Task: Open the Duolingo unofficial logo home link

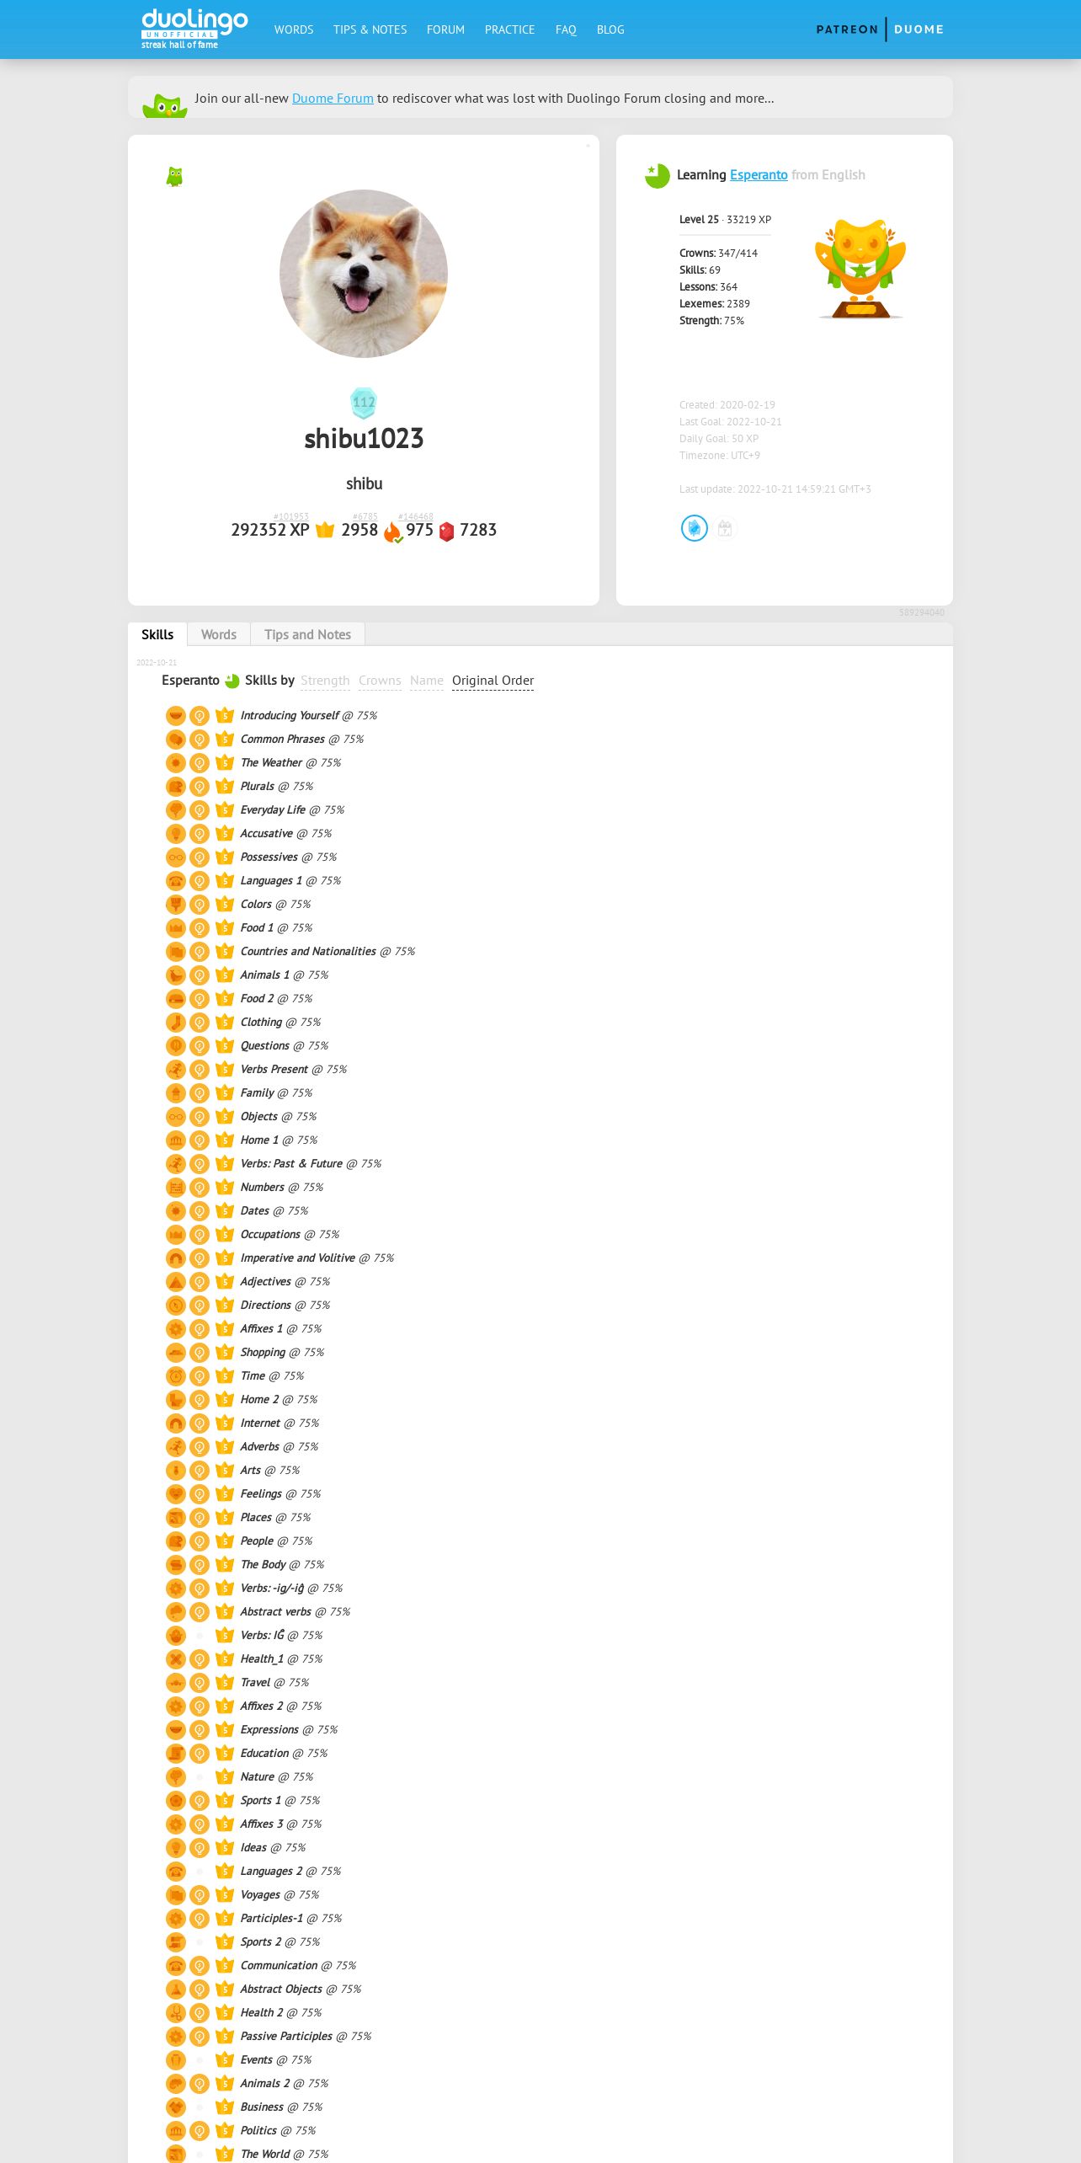Action: 194,29
